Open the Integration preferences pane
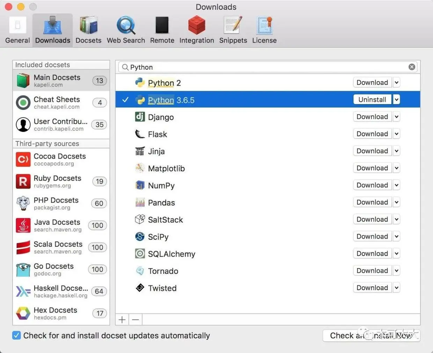The image size is (433, 353). tap(197, 30)
